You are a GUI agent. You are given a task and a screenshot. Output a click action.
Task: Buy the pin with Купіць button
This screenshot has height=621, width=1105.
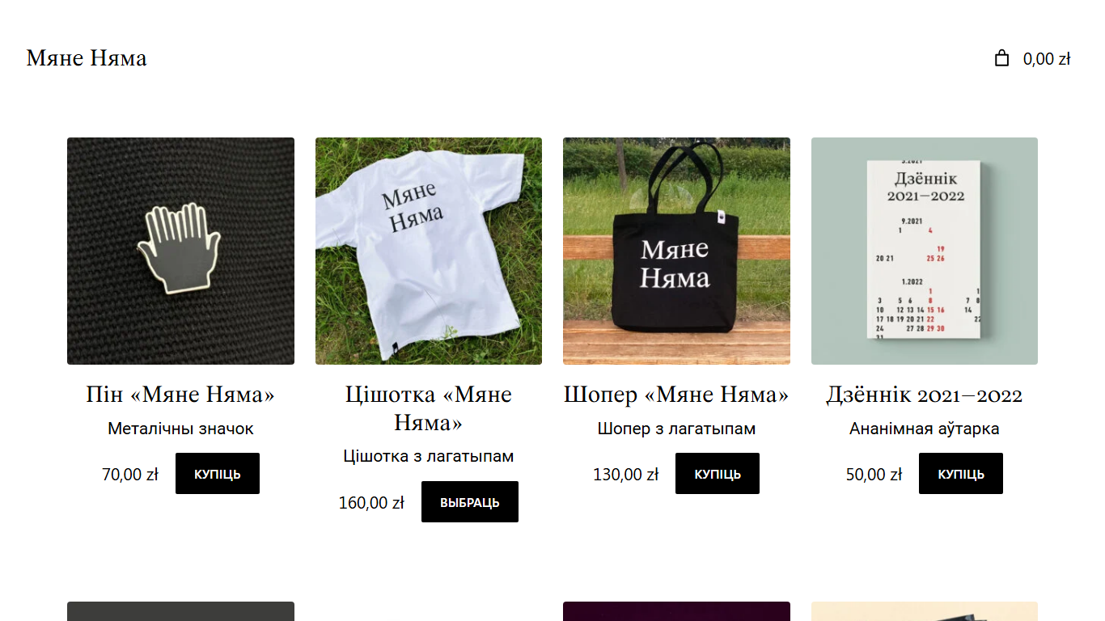coord(218,474)
